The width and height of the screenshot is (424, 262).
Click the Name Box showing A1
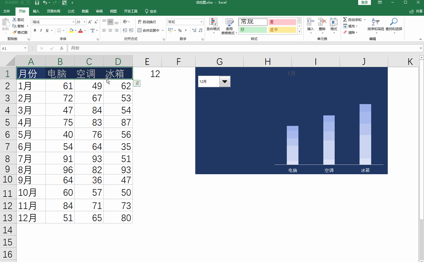(12, 48)
